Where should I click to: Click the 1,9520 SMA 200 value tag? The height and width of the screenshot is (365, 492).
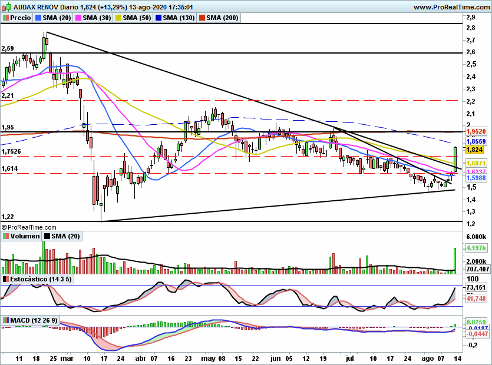coord(476,132)
